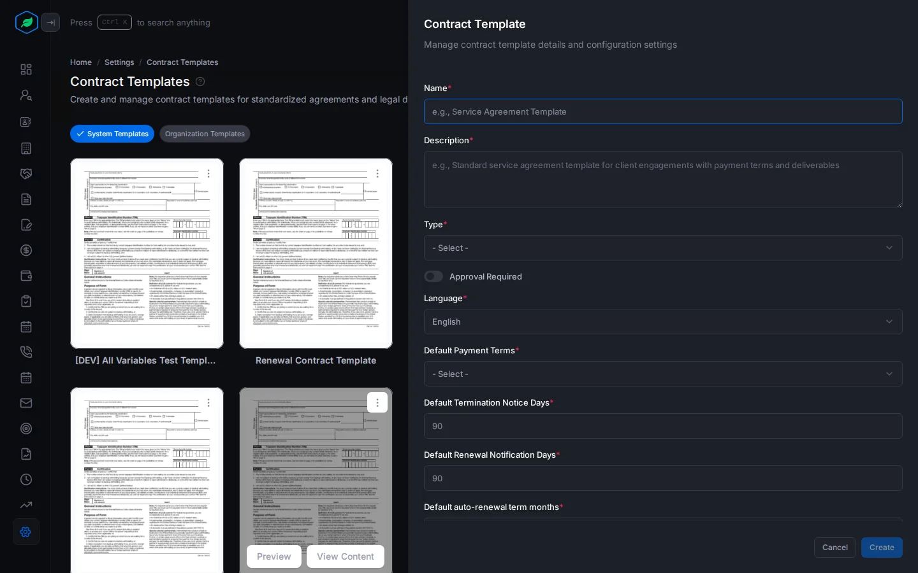This screenshot has height=573, width=918.
Task: Open the document page icon in sidebar
Action: (x=26, y=199)
